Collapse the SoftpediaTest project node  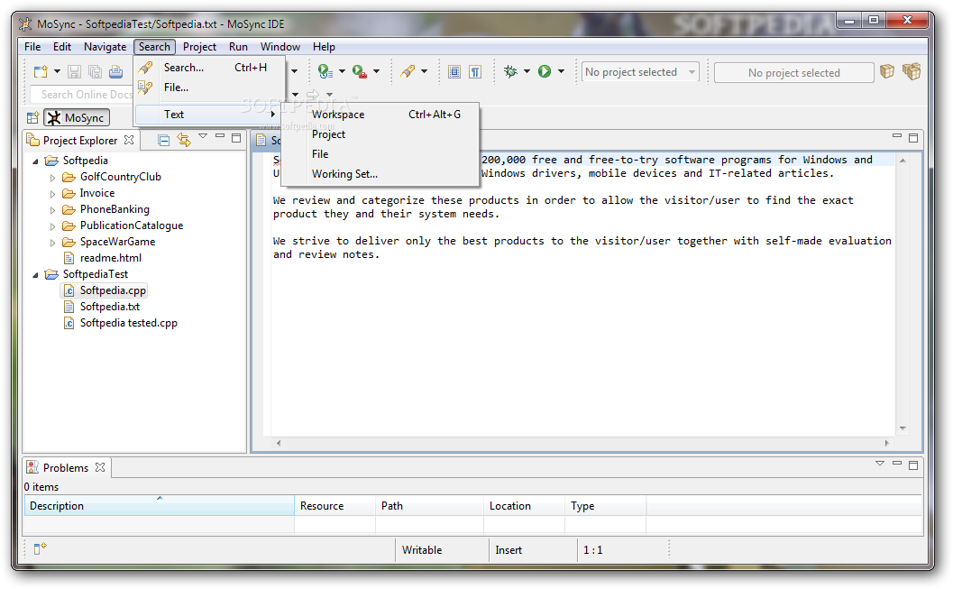coord(35,275)
